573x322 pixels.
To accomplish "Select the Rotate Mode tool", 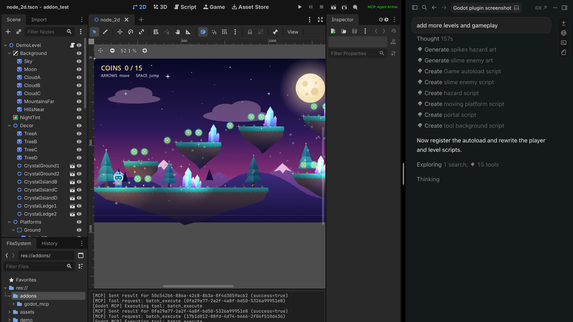I will (131, 32).
